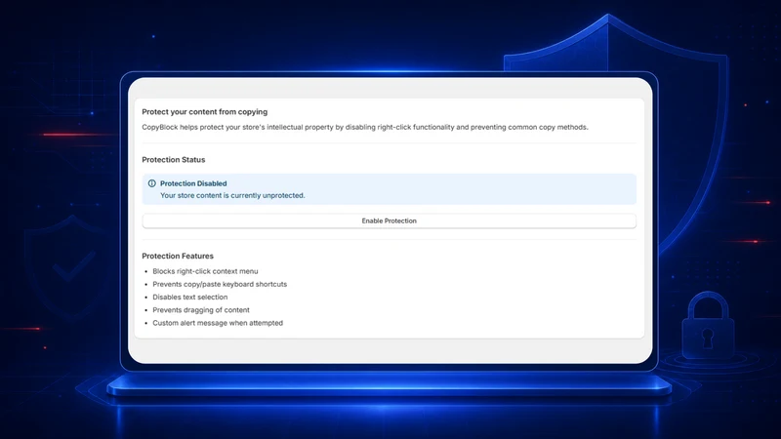Select 'Prevents dragging of content' item

[x=201, y=310]
